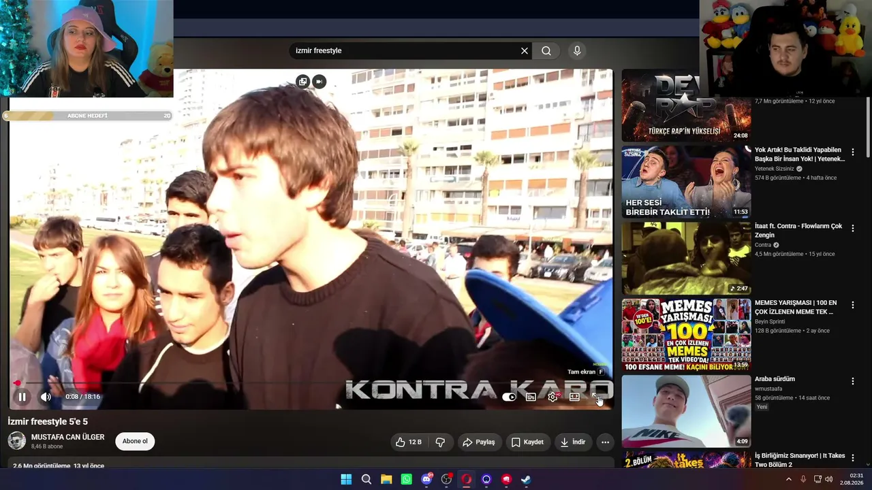The width and height of the screenshot is (872, 490).
Task: Dislike the video with thumbs down
Action: pyautogui.click(x=440, y=442)
